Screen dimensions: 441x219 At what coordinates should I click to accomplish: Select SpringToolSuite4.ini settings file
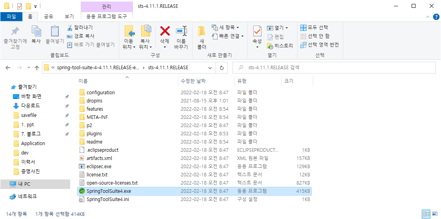[194, 199]
